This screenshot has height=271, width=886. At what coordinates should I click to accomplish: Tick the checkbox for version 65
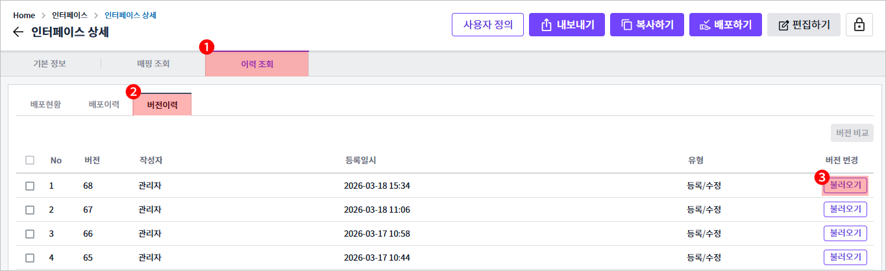click(30, 257)
